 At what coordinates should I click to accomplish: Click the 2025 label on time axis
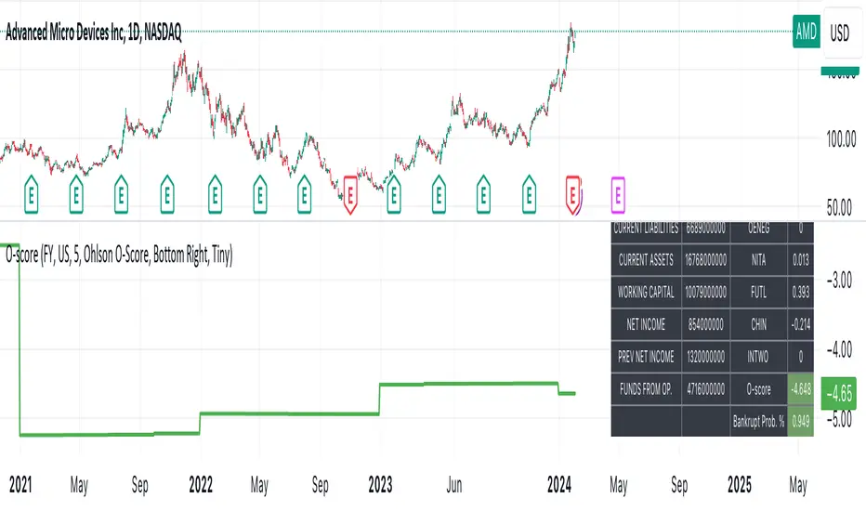(739, 484)
